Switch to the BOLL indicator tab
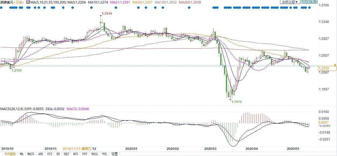The width and height of the screenshot is (337, 156). (x=95, y=154)
